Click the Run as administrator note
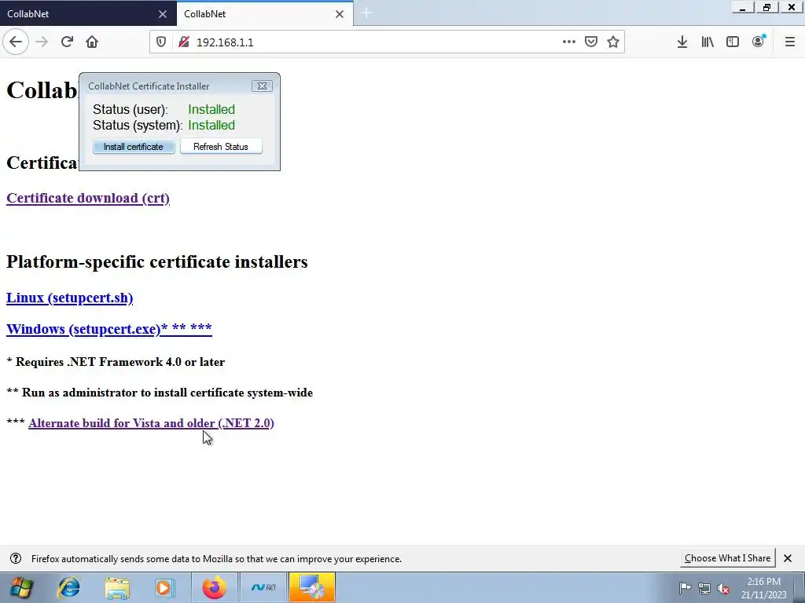 (x=160, y=393)
